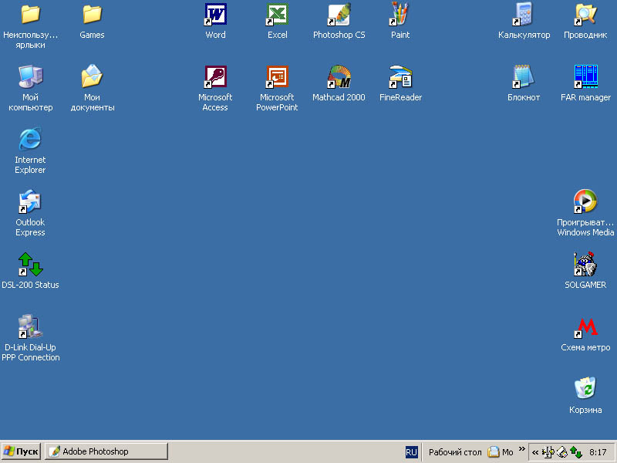617x463 pixels.
Task: Select the Photoshop CS shortcut
Action: coord(339,15)
